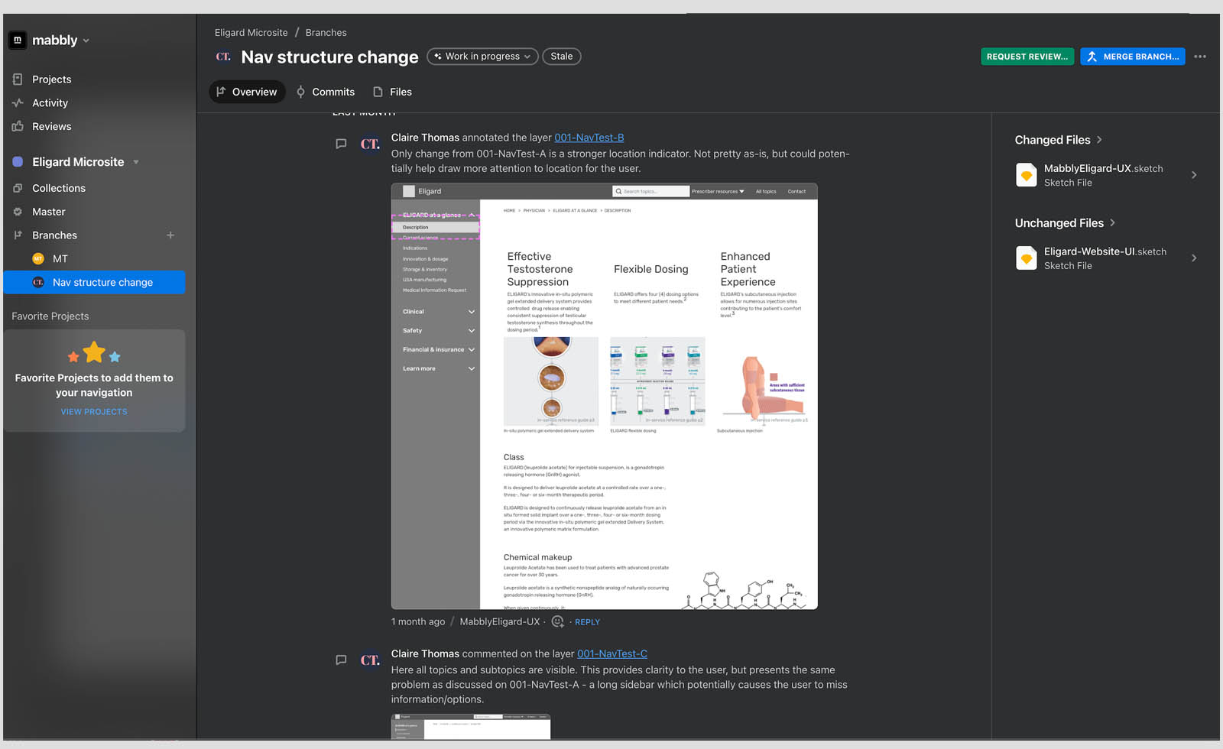Click the Request Review button
1223x749 pixels.
pyautogui.click(x=1027, y=57)
